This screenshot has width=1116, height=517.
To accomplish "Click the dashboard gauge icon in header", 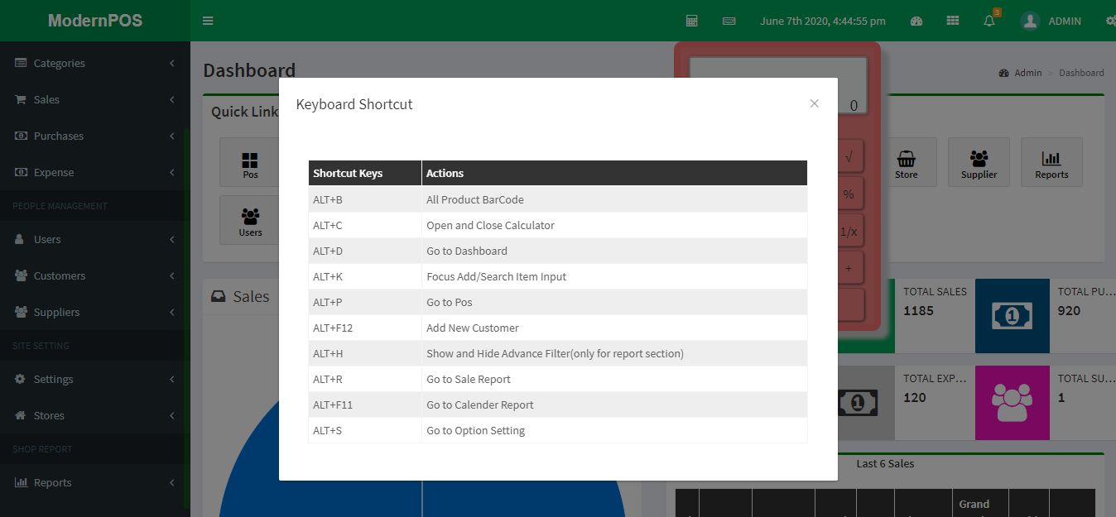I will 916,21.
